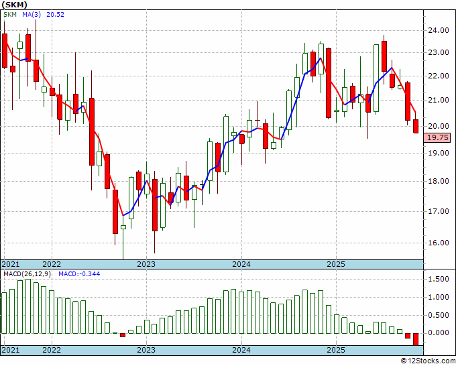This screenshot has width=456, height=366.
Task: Click the first red candlestick of 2021
Action: [x=5, y=50]
